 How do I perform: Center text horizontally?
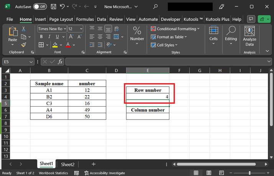pyautogui.click(x=100, y=37)
